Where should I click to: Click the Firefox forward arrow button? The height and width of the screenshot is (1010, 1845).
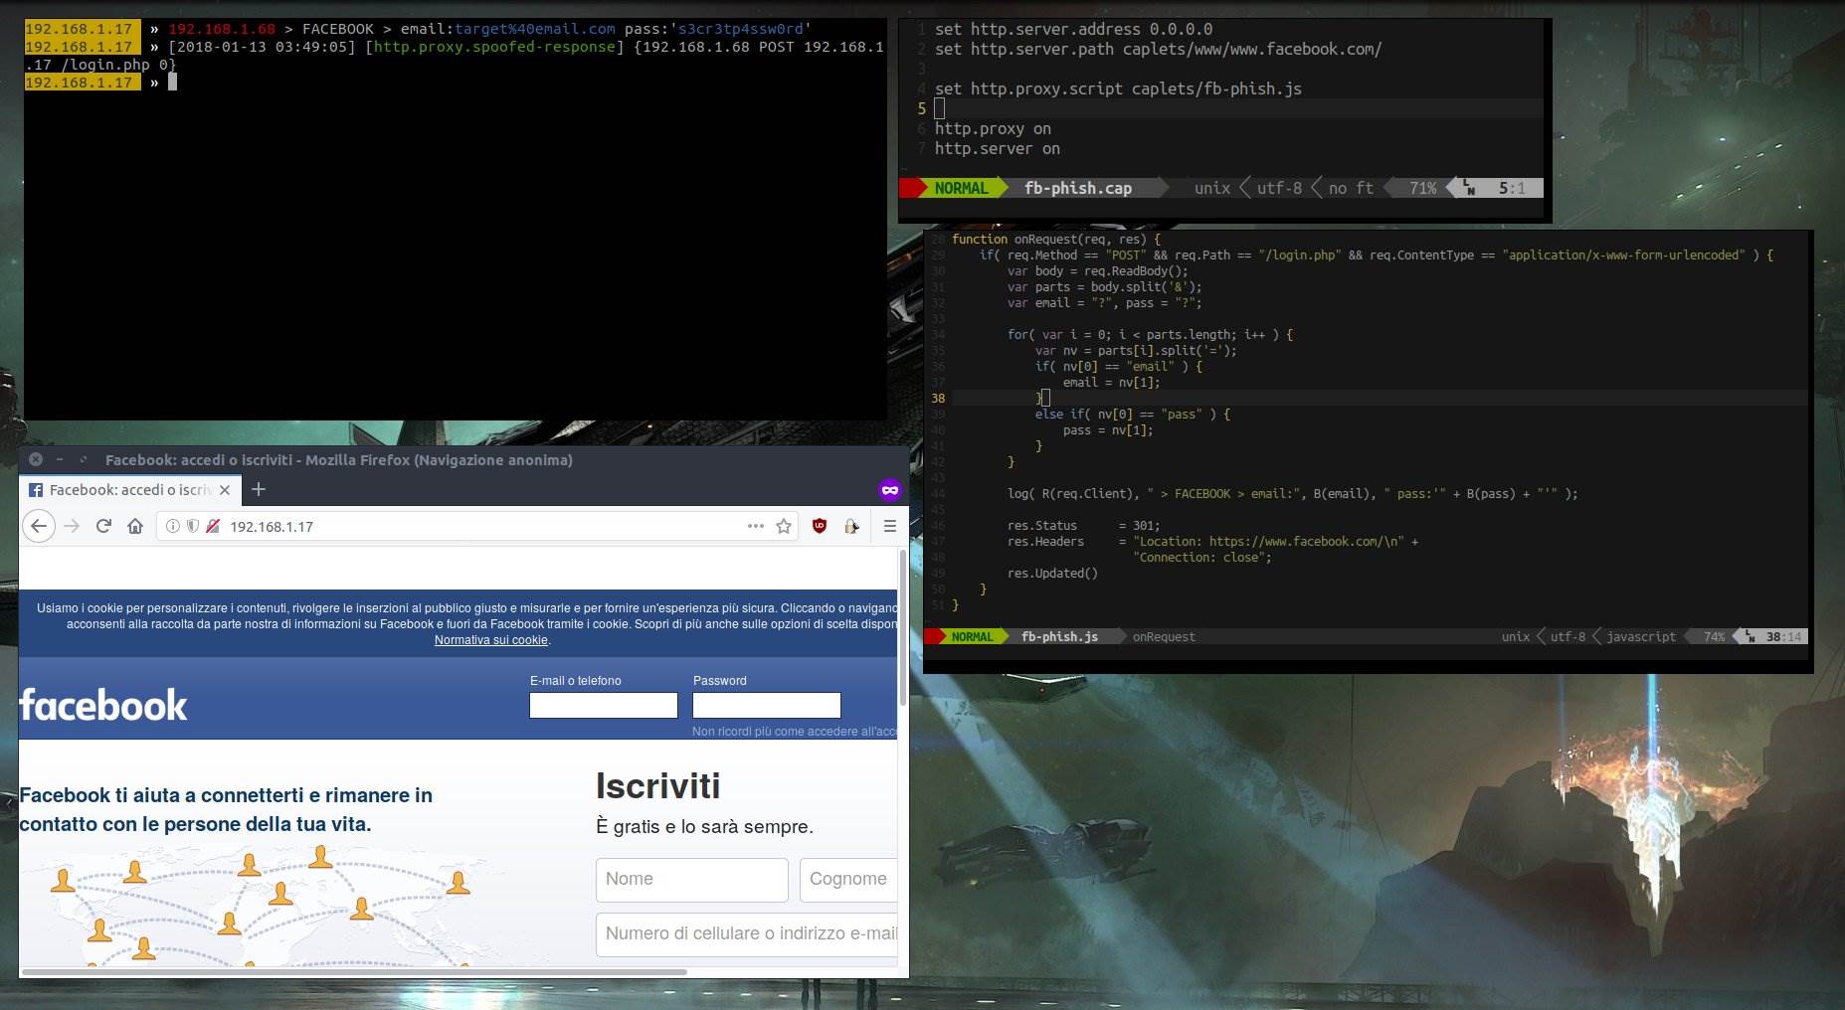click(x=72, y=526)
